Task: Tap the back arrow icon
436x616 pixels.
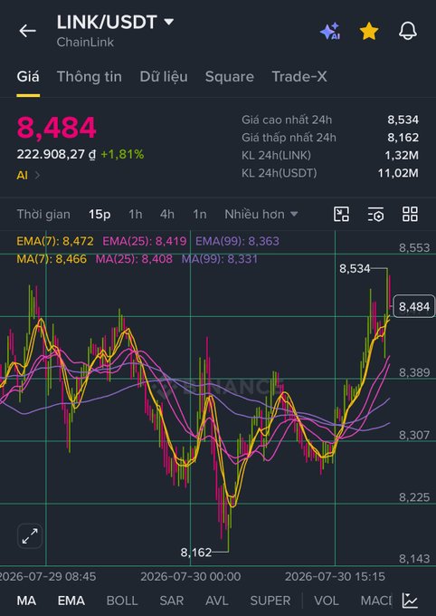Action: pos(27,31)
